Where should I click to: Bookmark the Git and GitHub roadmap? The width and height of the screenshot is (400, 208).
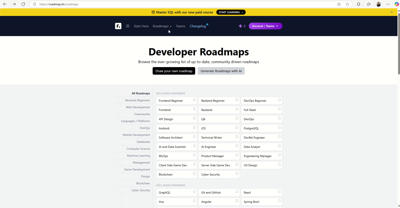click(x=237, y=192)
